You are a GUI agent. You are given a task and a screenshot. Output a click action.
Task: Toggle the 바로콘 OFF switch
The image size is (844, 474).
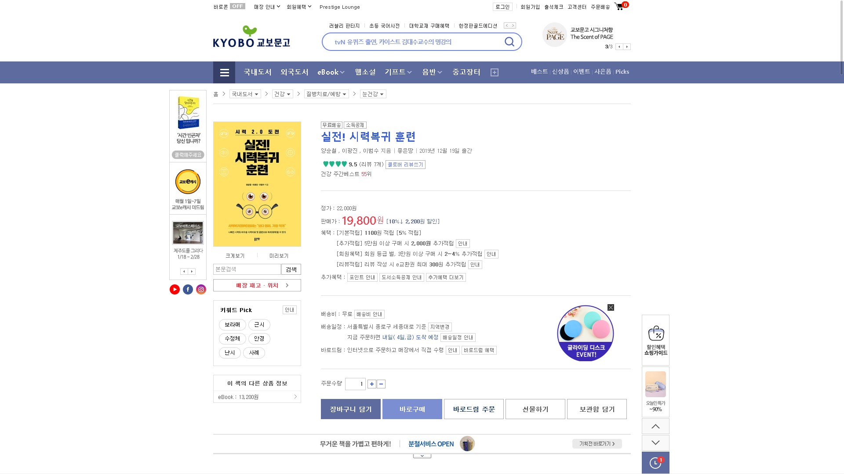[x=237, y=6]
